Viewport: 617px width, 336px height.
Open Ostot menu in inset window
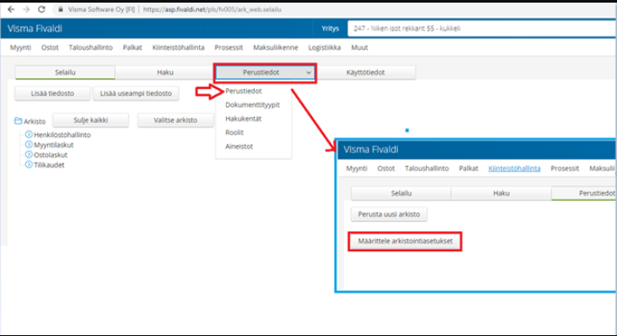[386, 168]
